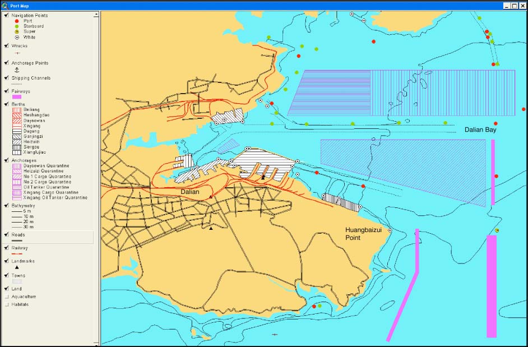Select the Shipping Channels layer name
This screenshot has width=528, height=347.
coord(31,78)
